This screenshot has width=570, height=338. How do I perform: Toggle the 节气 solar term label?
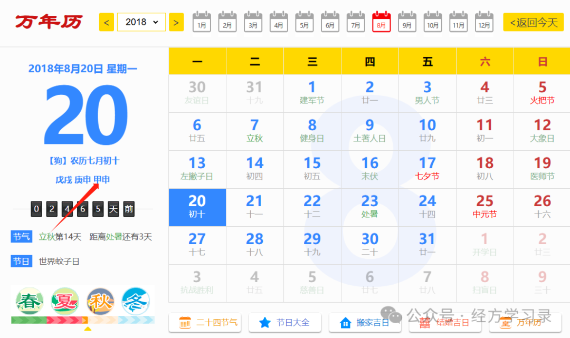21,236
